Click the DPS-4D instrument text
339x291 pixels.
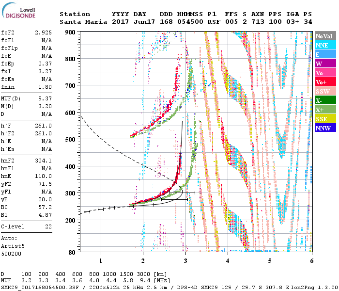coord(187,287)
